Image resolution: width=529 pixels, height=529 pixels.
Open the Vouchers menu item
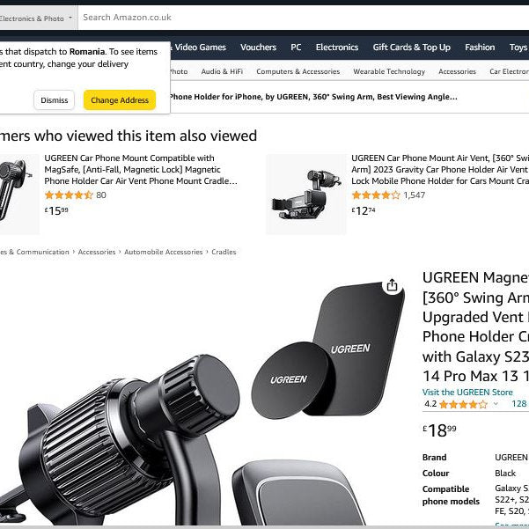(258, 48)
